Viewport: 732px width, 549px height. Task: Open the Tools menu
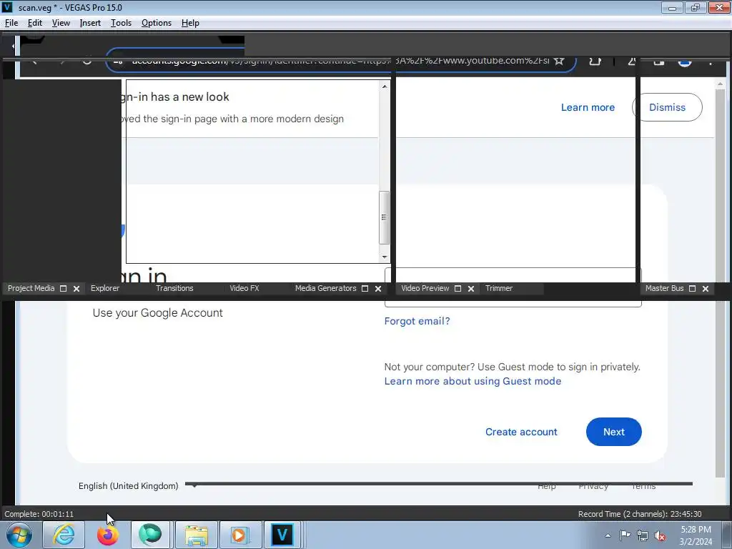point(121,23)
